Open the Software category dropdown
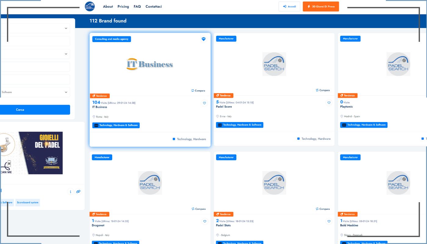Viewport: 427px width, 244px height. pos(35,92)
